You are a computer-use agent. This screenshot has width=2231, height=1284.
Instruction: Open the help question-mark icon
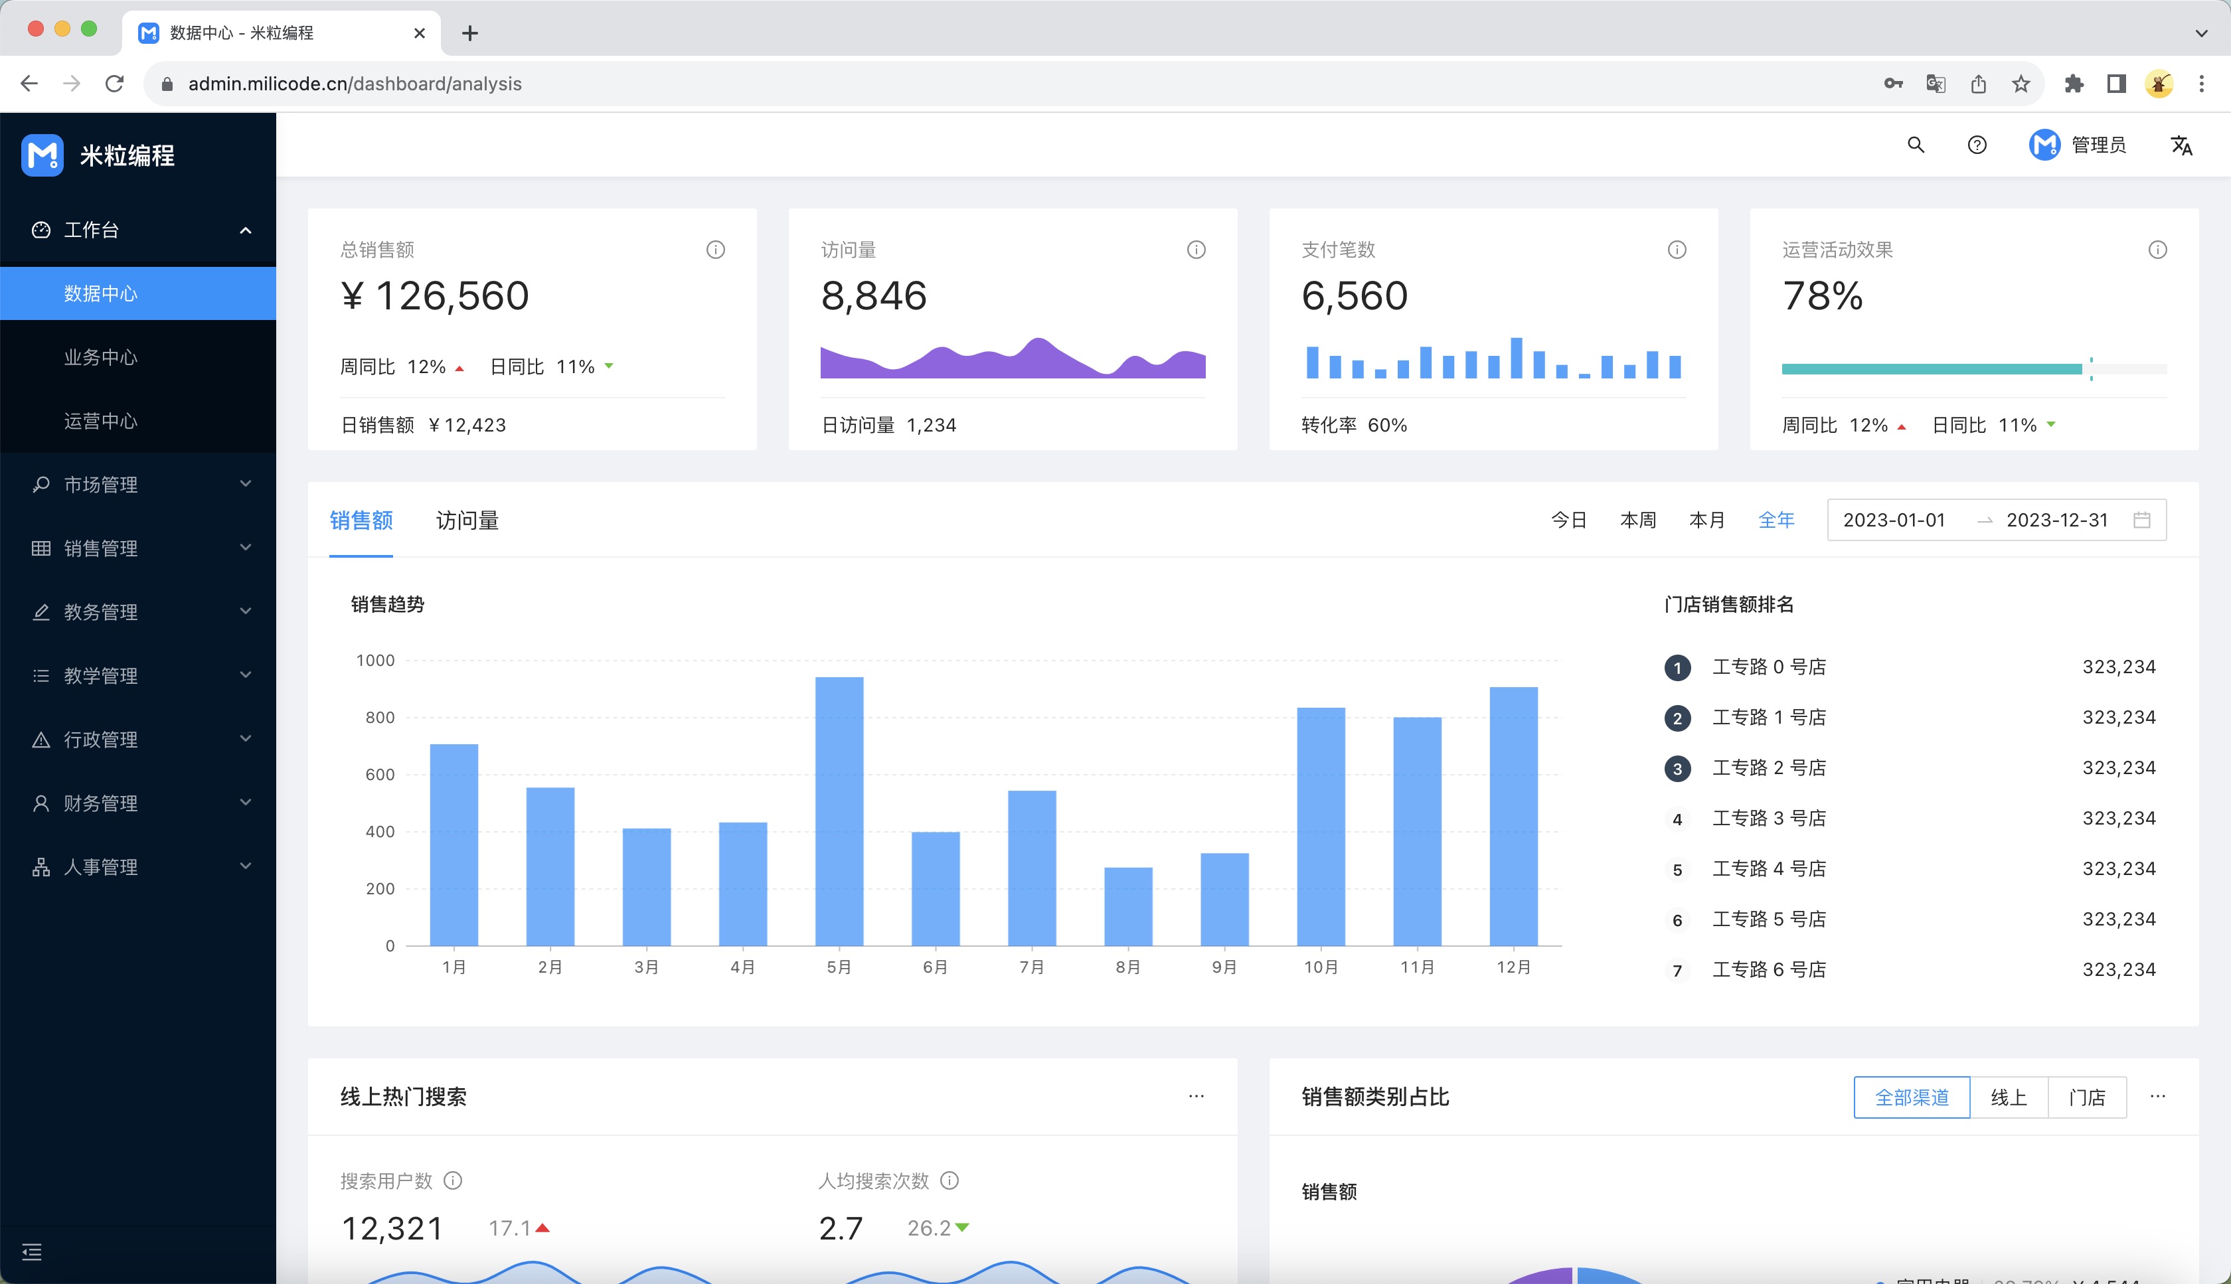click(1977, 145)
